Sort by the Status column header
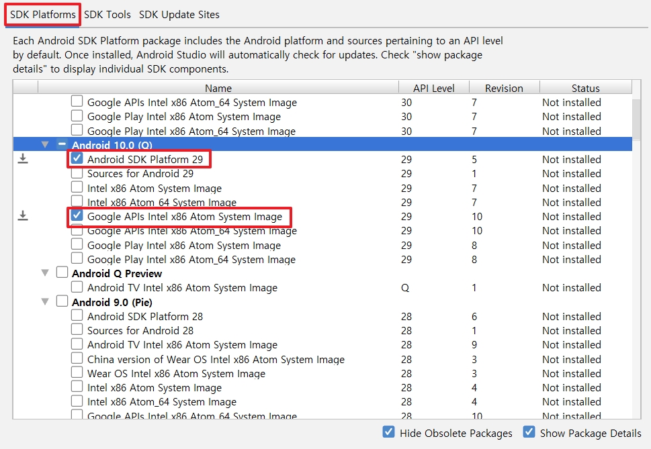 [x=585, y=88]
